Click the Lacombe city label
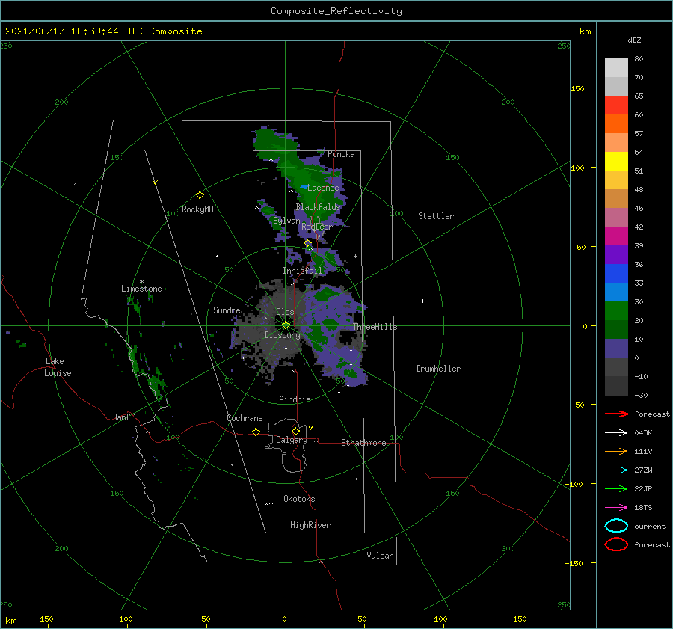 click(x=323, y=188)
